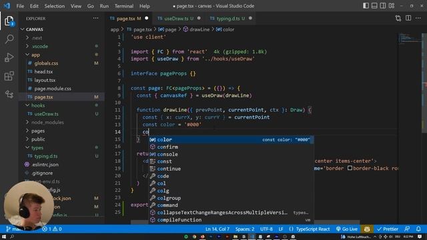Open page.module.css file

click(53, 89)
